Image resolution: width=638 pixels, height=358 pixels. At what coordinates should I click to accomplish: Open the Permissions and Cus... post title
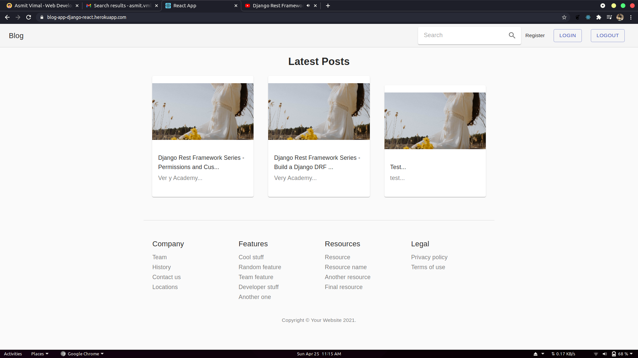[201, 162]
